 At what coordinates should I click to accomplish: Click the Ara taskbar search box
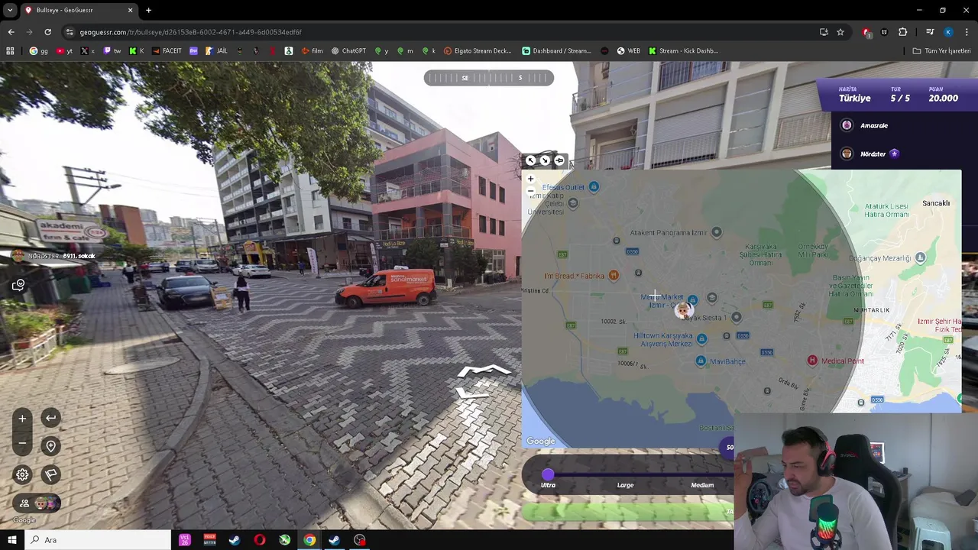click(97, 540)
